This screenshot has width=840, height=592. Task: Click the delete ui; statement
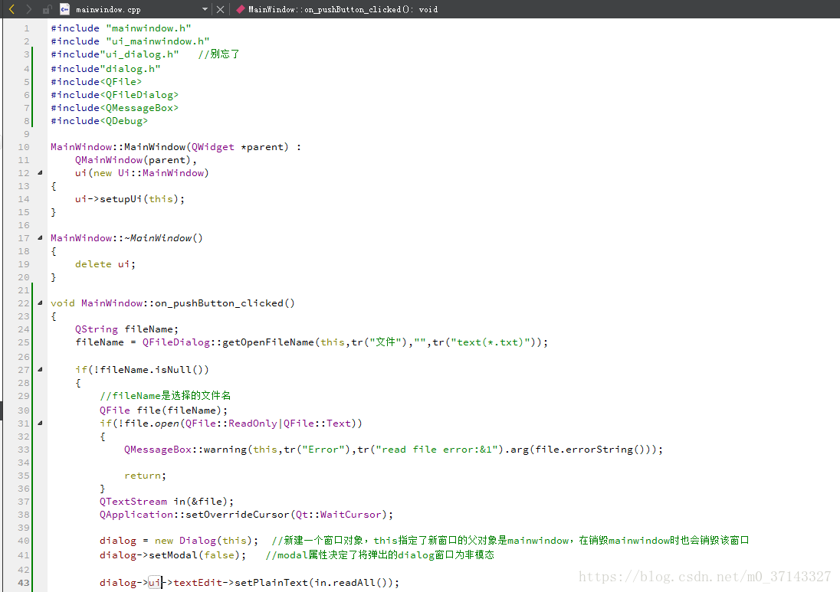pos(105,264)
